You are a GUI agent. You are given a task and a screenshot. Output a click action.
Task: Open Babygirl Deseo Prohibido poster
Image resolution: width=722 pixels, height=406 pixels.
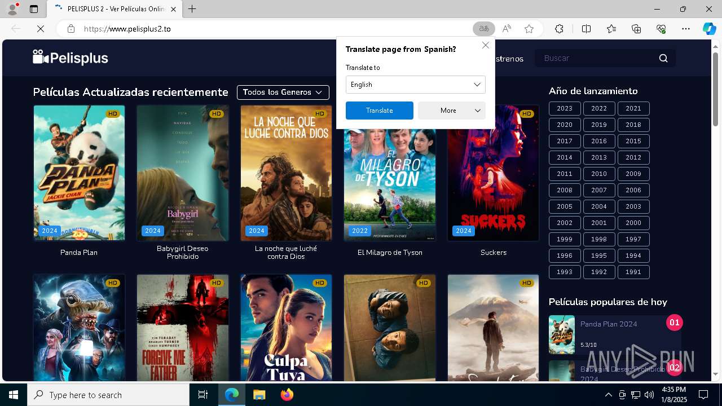pyautogui.click(x=183, y=173)
